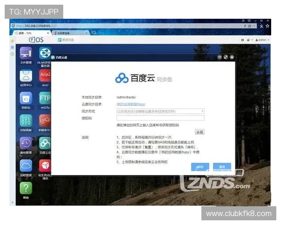
Task: Minimize the 百度云盘 dialog window
Action: (x=220, y=57)
